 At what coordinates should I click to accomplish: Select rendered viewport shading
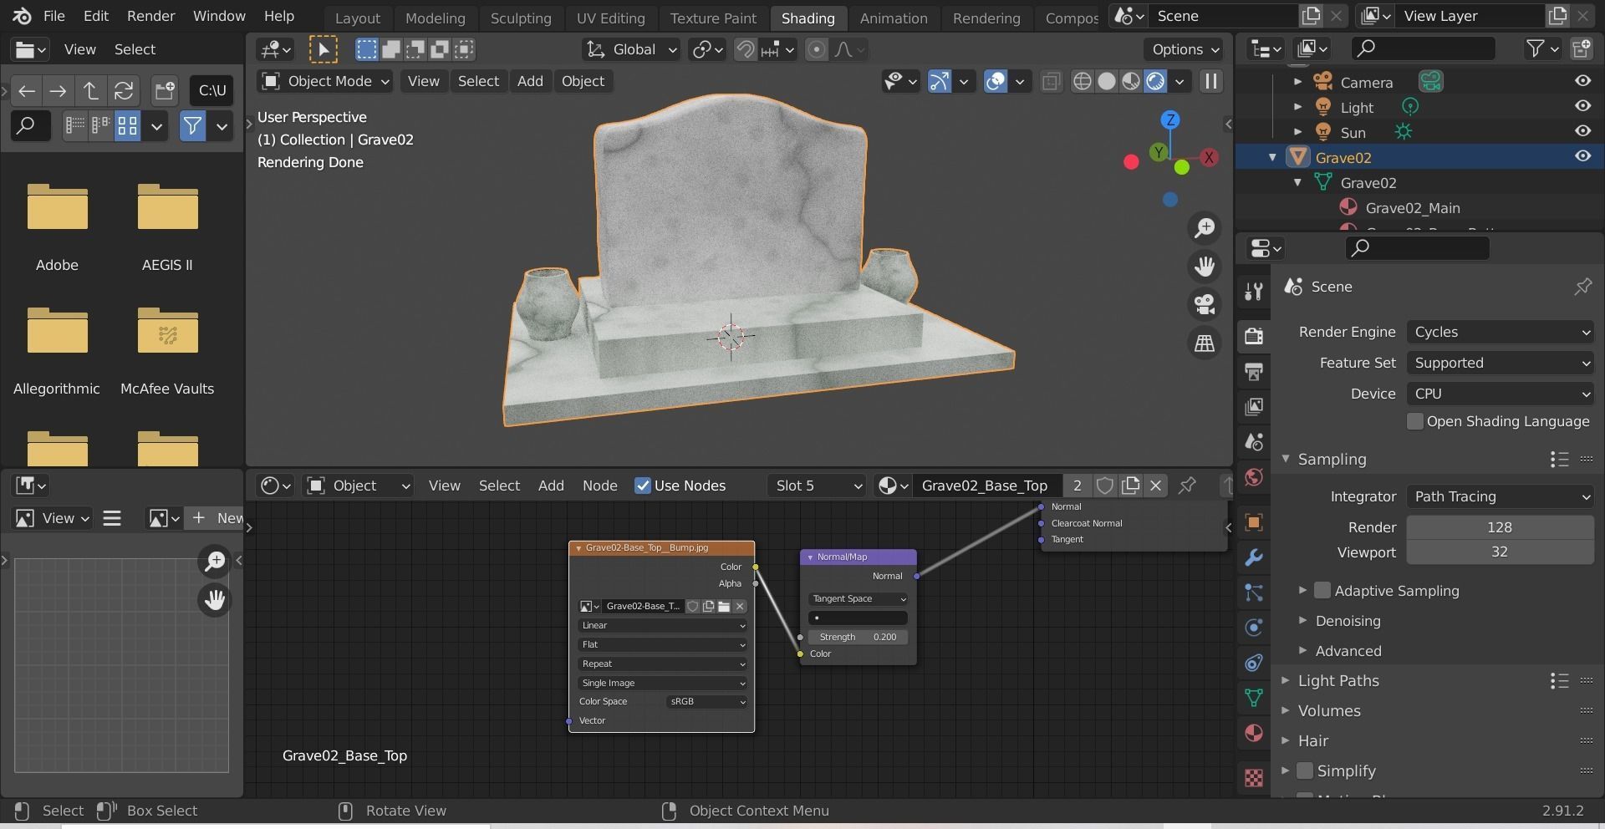1154,81
